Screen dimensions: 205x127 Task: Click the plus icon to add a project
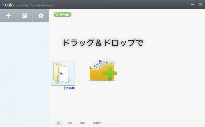[x=8, y=16]
